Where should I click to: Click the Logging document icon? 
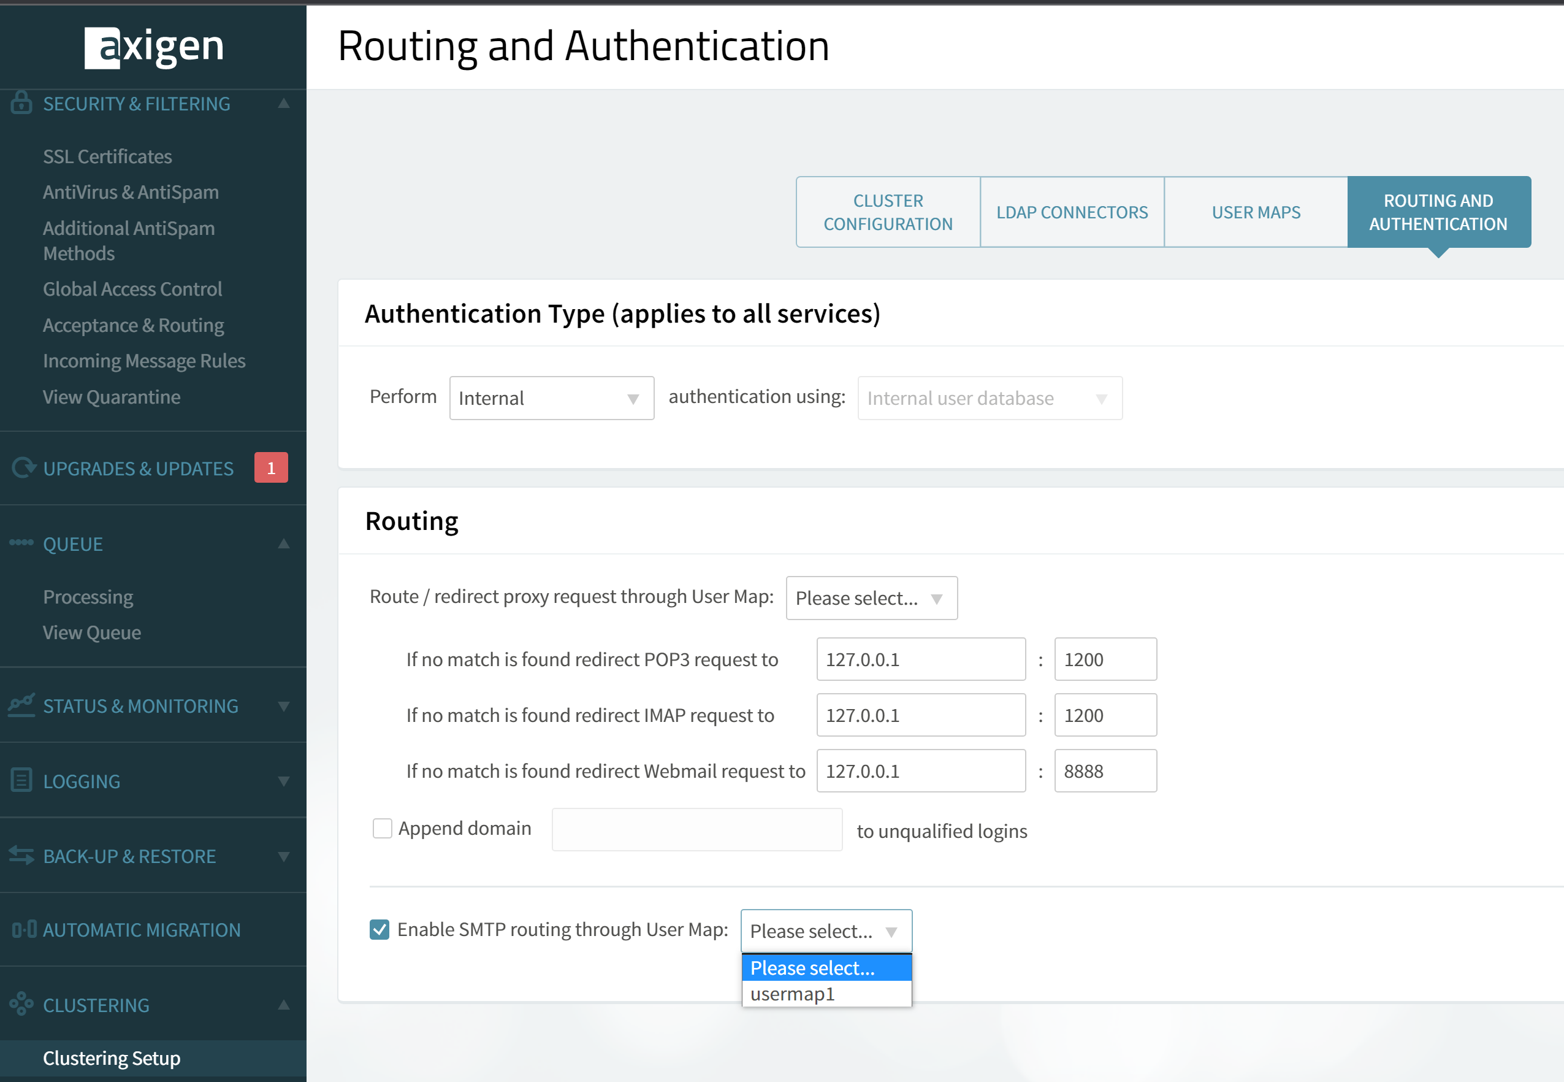point(21,780)
